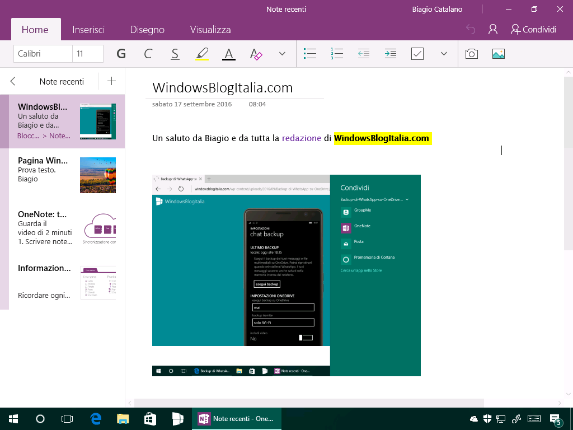Screen dimensions: 573x430
Task: Select the page time 08:04
Action: 257,104
